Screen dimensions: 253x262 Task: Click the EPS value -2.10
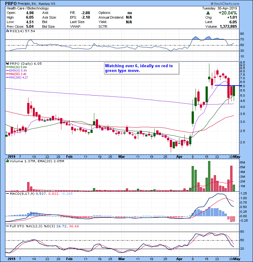(86, 17)
